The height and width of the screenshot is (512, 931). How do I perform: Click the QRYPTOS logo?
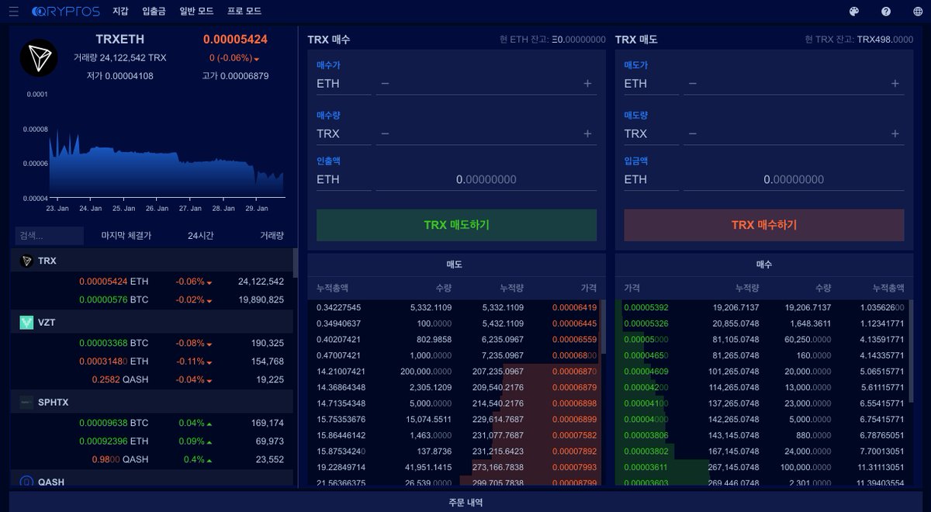(66, 12)
